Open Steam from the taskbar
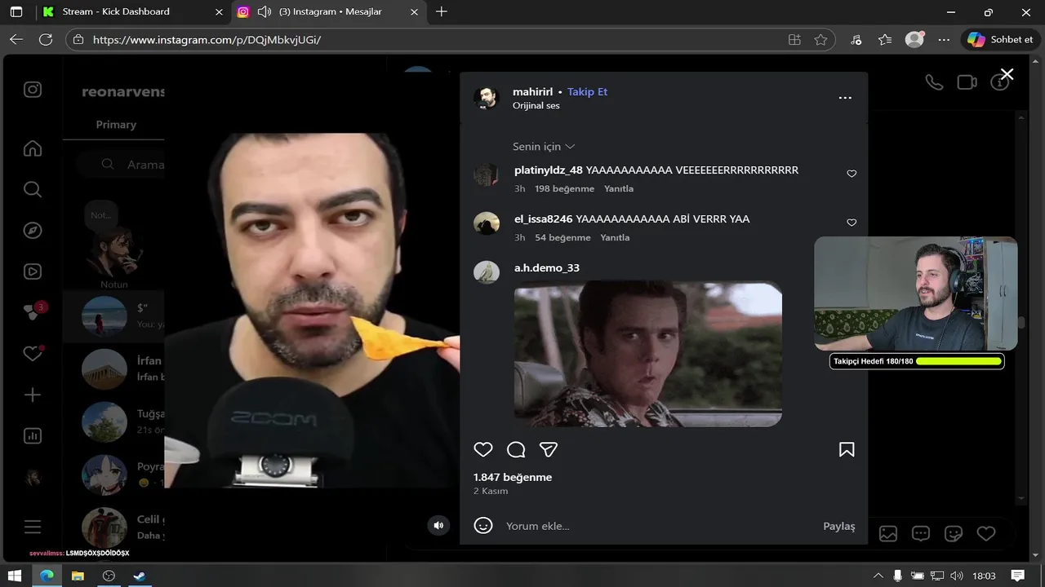The width and height of the screenshot is (1045, 587). tap(140, 576)
